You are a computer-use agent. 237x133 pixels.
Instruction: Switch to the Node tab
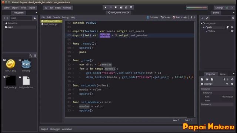click(223, 74)
